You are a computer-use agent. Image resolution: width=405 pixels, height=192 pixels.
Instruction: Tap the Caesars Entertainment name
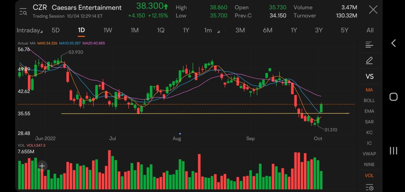click(87, 8)
